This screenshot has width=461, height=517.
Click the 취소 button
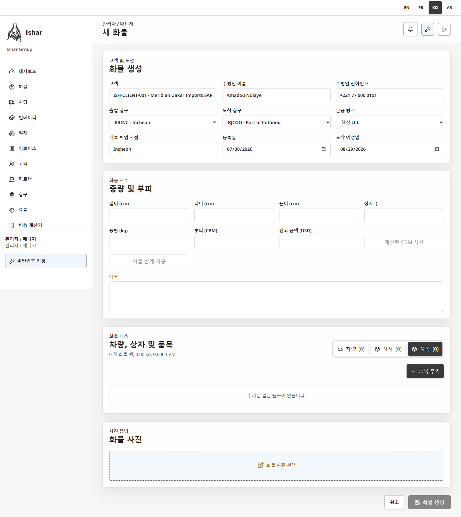coord(394,502)
